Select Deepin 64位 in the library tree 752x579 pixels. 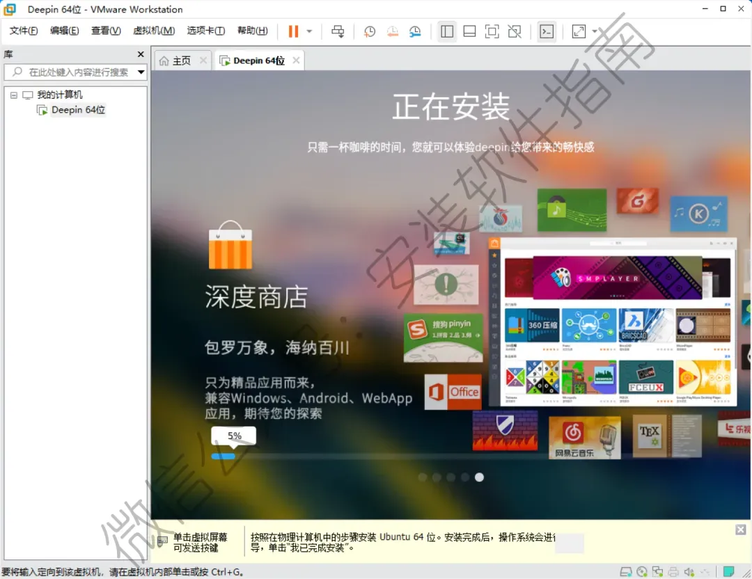pyautogui.click(x=78, y=110)
